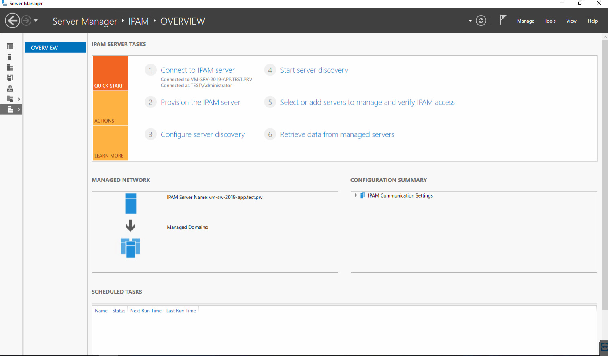The image size is (608, 356).
Task: Sort by the Next Run Time column header
Action: [146, 311]
